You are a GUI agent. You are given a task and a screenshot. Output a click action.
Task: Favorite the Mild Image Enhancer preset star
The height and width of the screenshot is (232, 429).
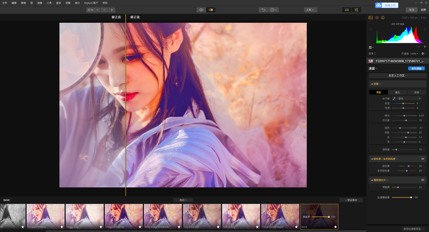(179, 227)
